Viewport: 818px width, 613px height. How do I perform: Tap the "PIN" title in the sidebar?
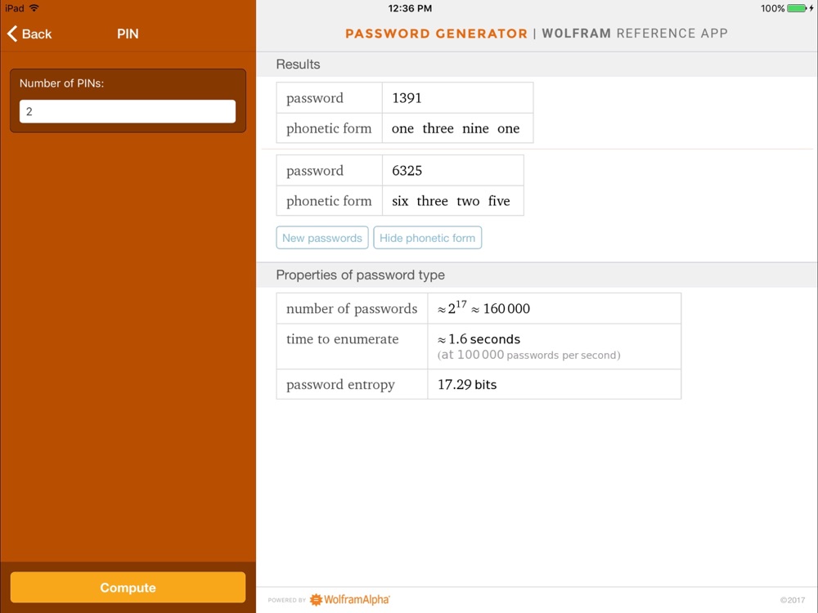pos(128,34)
